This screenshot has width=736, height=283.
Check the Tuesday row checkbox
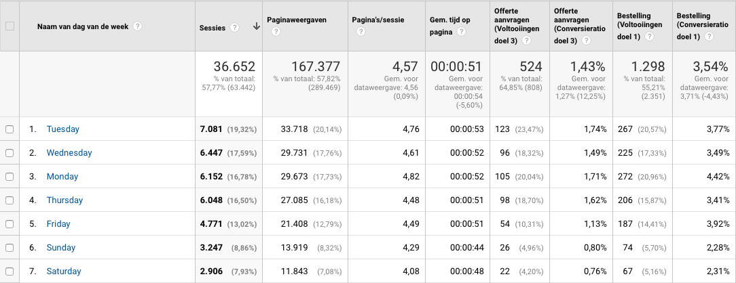(x=10, y=129)
